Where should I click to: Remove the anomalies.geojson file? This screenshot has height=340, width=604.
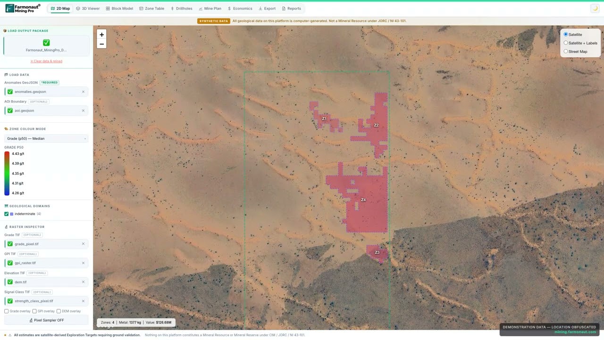83,92
